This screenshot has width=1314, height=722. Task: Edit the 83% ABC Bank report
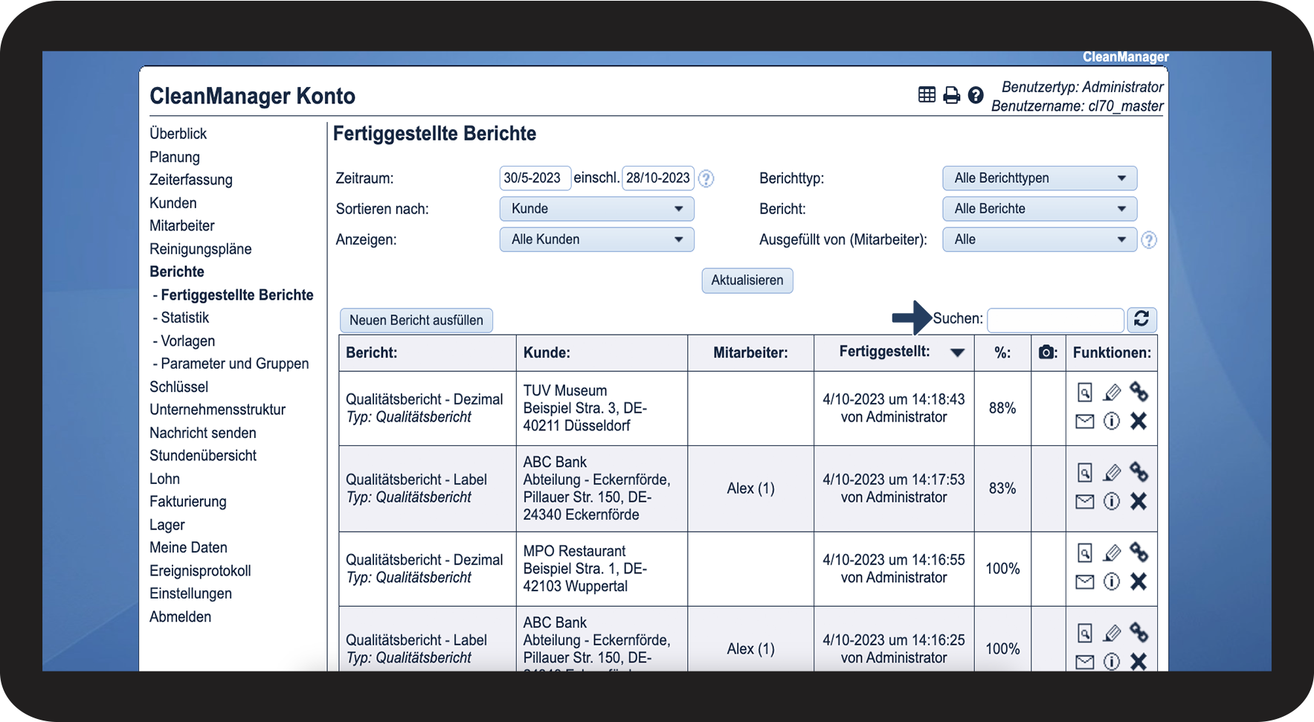[x=1112, y=472]
